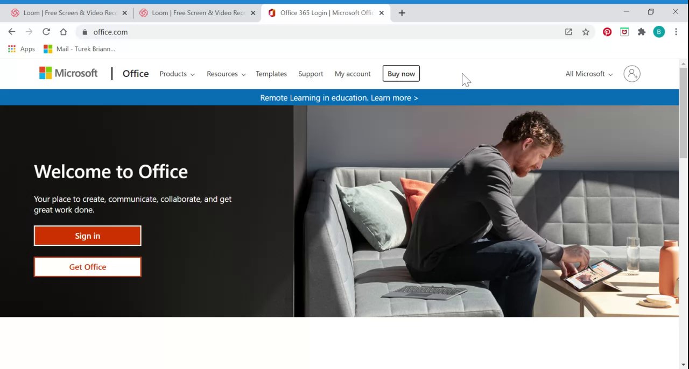Restore down the Chrome window
The image size is (689, 369).
651,11
